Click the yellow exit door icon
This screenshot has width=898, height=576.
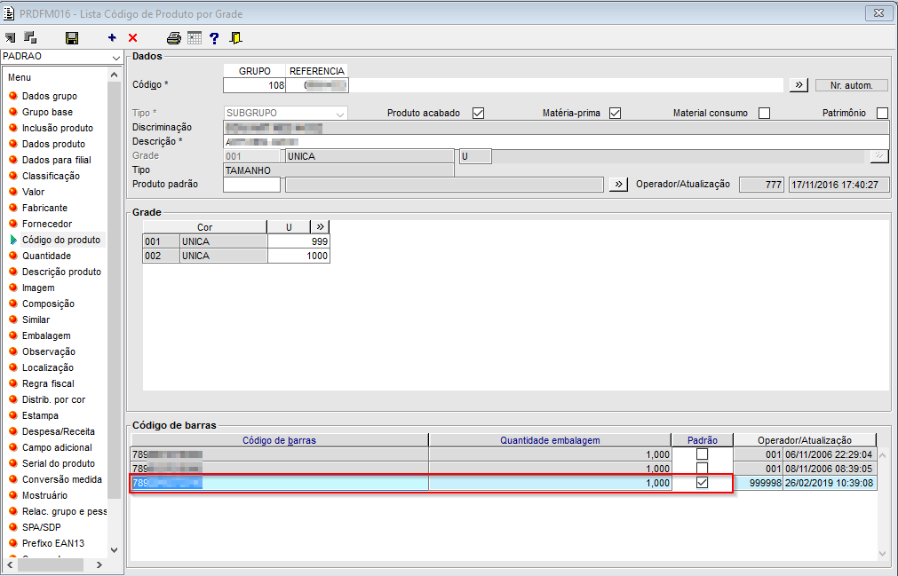235,38
